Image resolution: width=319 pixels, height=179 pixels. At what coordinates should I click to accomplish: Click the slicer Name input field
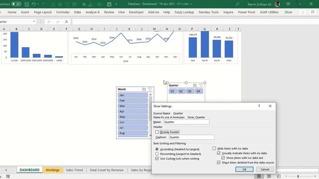click(x=186, y=122)
